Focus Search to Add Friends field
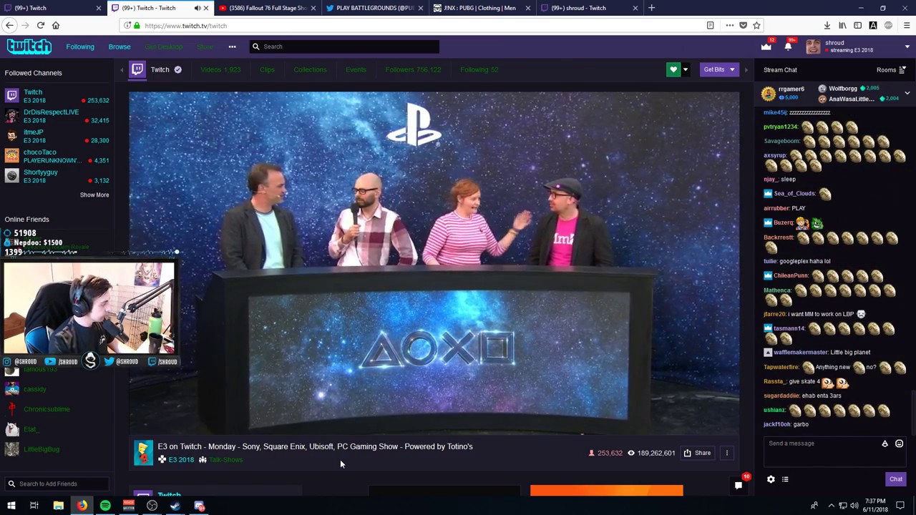The height and width of the screenshot is (515, 916). coord(57,484)
